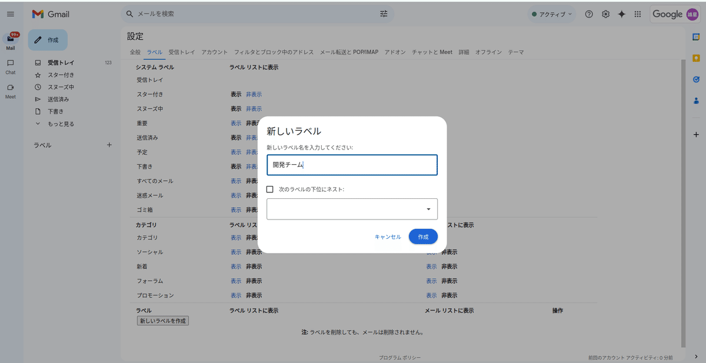706x363 pixels.
Task: Open the フィルタとブロック中のアドレス tab
Action: (x=275, y=52)
